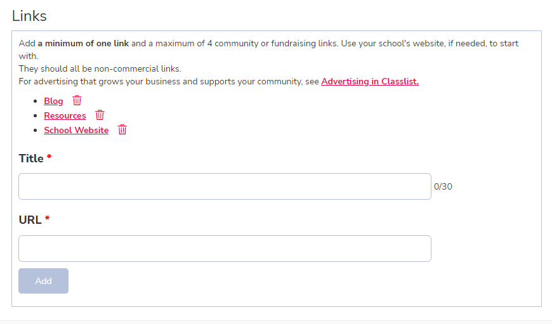Click the bullet point before the Blog entry
The width and height of the screenshot is (552, 324).
(35, 101)
